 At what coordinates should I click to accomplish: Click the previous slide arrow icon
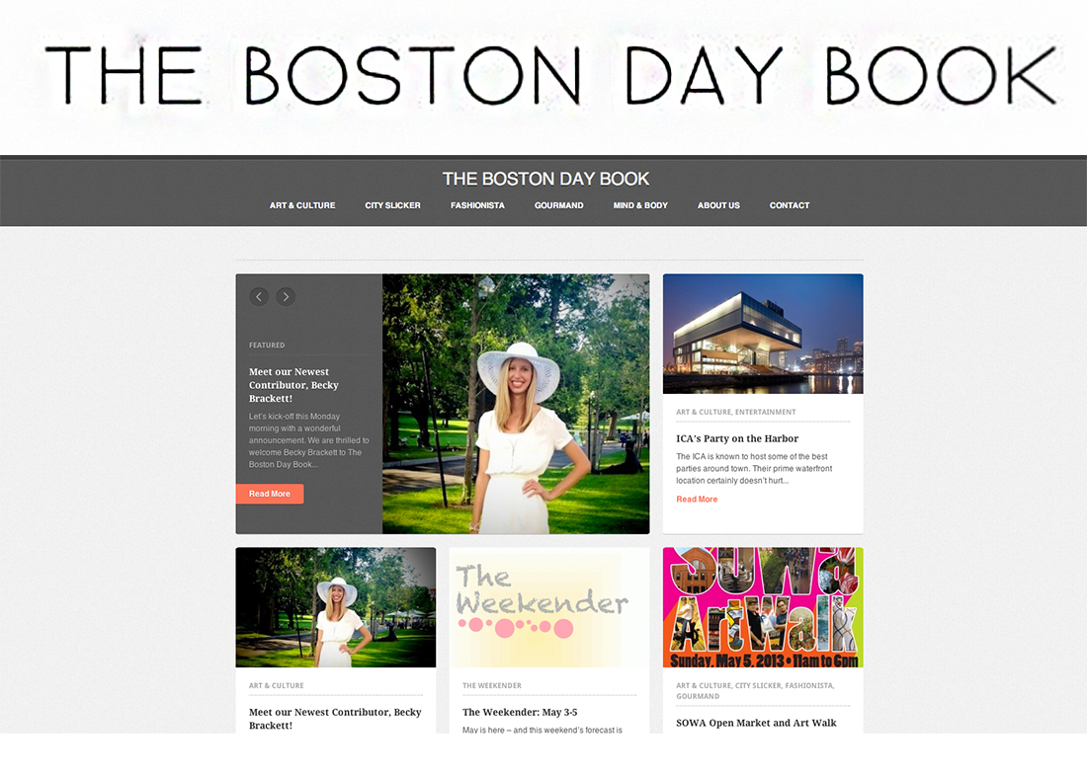click(x=259, y=296)
